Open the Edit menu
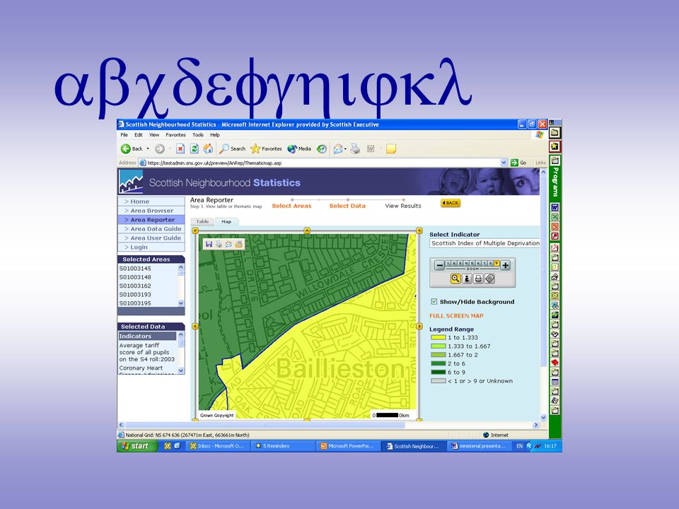Viewport: 679px width, 509px height. (x=139, y=135)
